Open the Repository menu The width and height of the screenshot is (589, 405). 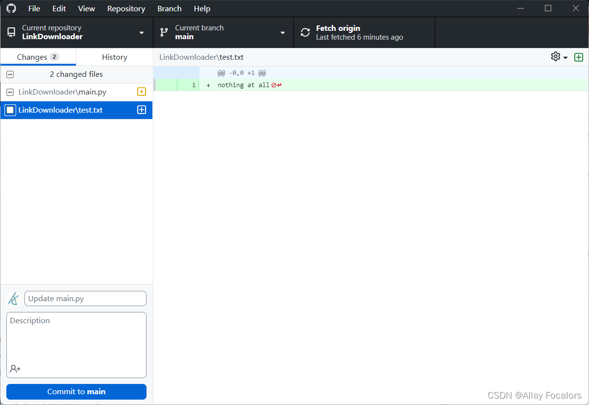(126, 8)
